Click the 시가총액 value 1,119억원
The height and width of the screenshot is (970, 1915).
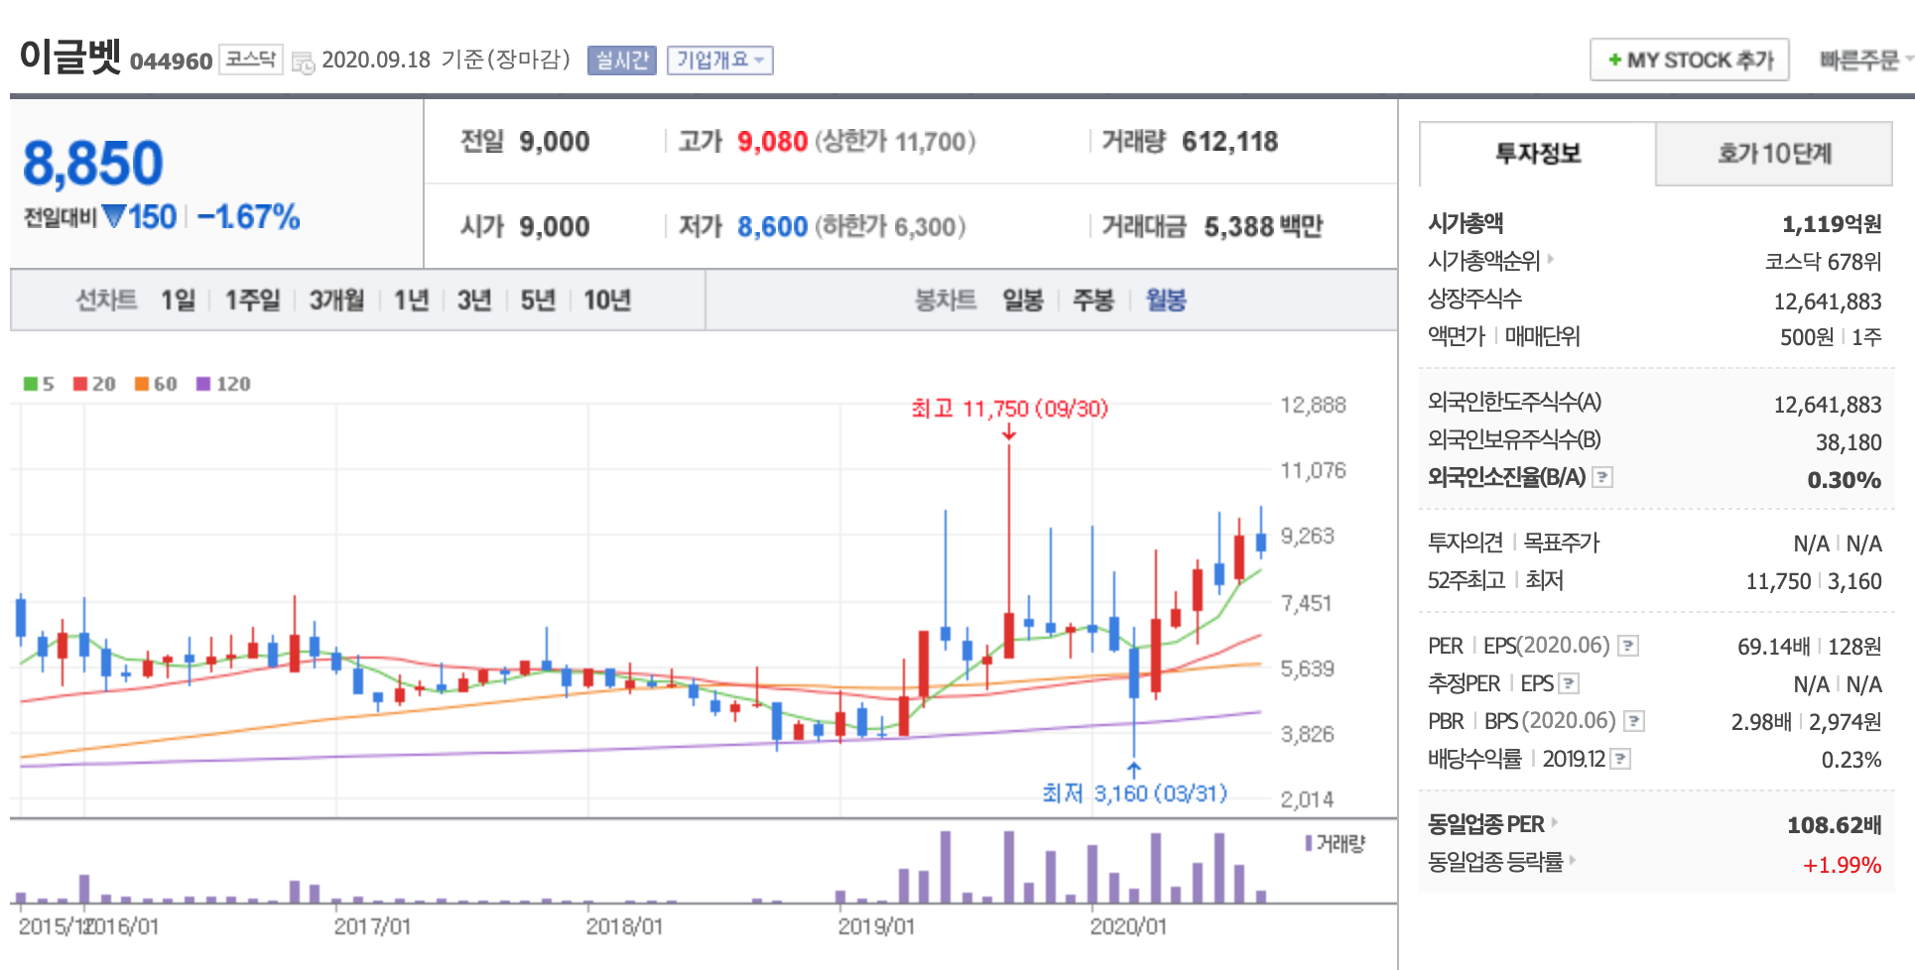coord(1832,223)
